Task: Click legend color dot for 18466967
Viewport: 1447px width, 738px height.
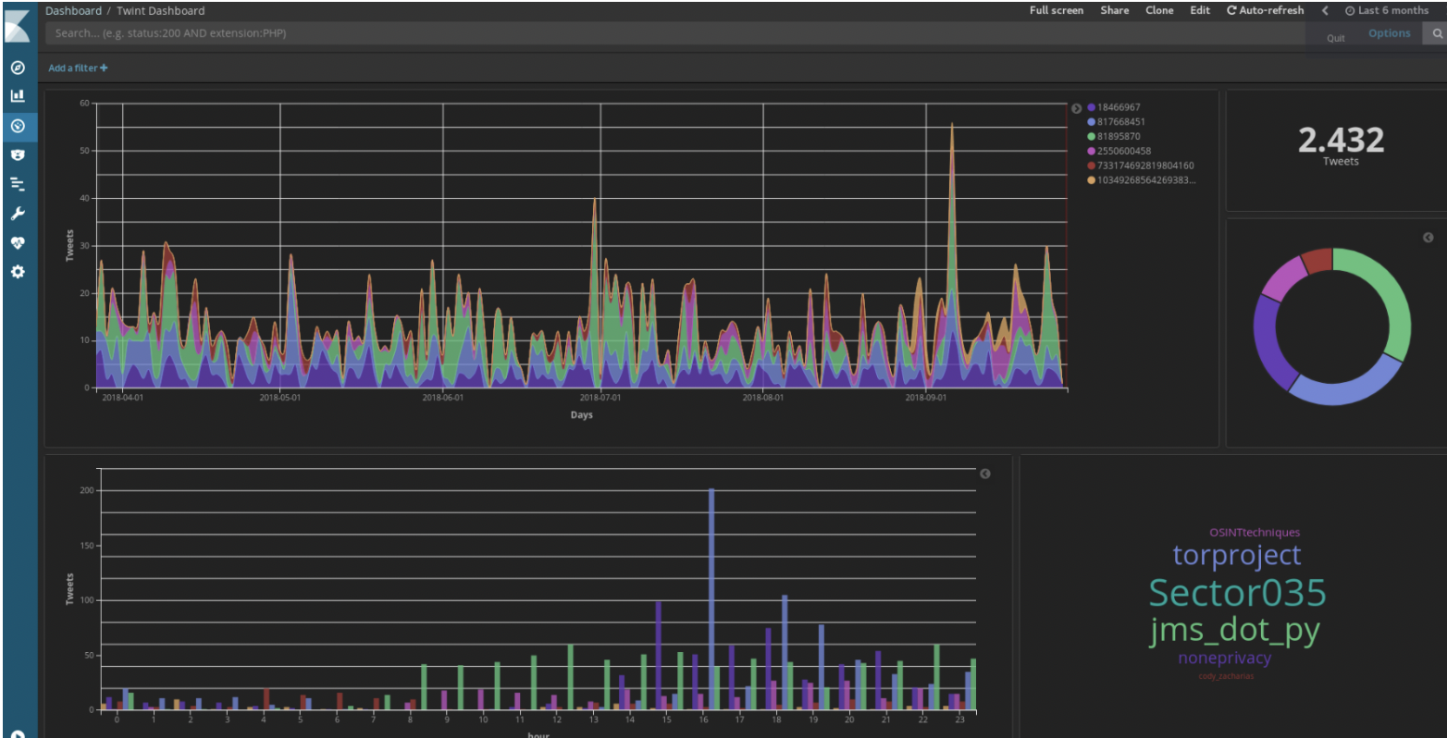Action: (1092, 107)
